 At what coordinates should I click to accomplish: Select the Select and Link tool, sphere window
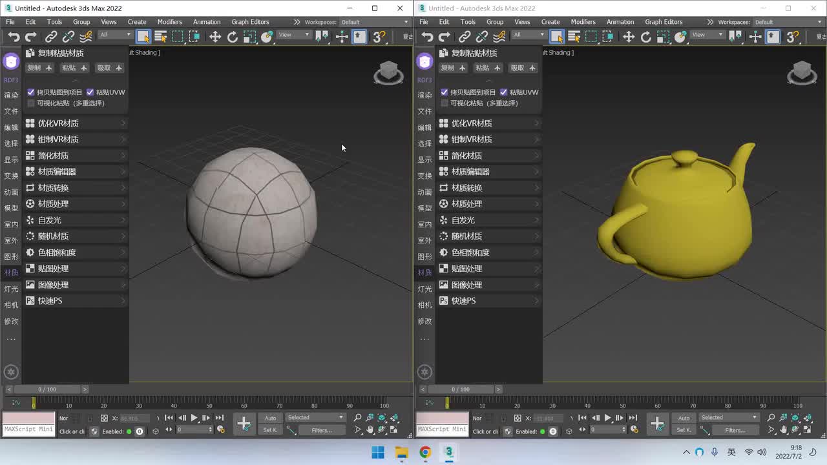coord(51,37)
